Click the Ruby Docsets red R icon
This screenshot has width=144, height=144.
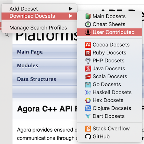click(88, 53)
